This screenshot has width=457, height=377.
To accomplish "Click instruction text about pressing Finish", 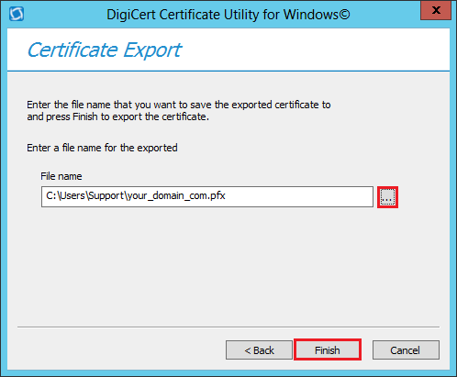I will [x=117, y=116].
